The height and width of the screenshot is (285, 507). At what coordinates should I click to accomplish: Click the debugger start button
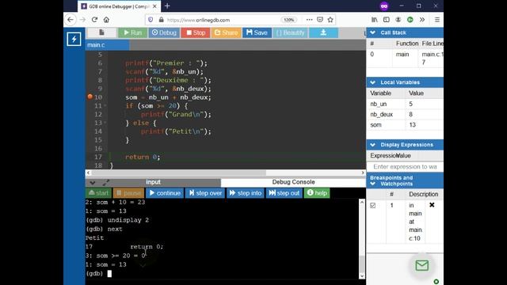(98, 193)
